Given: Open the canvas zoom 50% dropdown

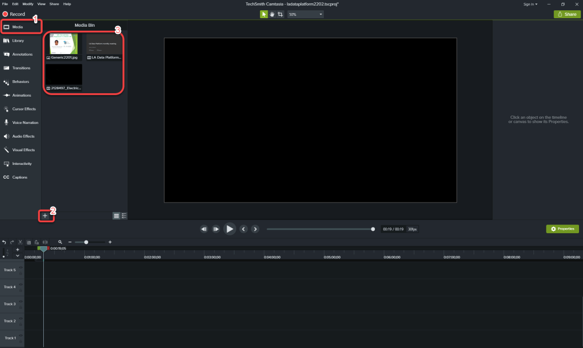Looking at the screenshot, I should click(x=305, y=14).
